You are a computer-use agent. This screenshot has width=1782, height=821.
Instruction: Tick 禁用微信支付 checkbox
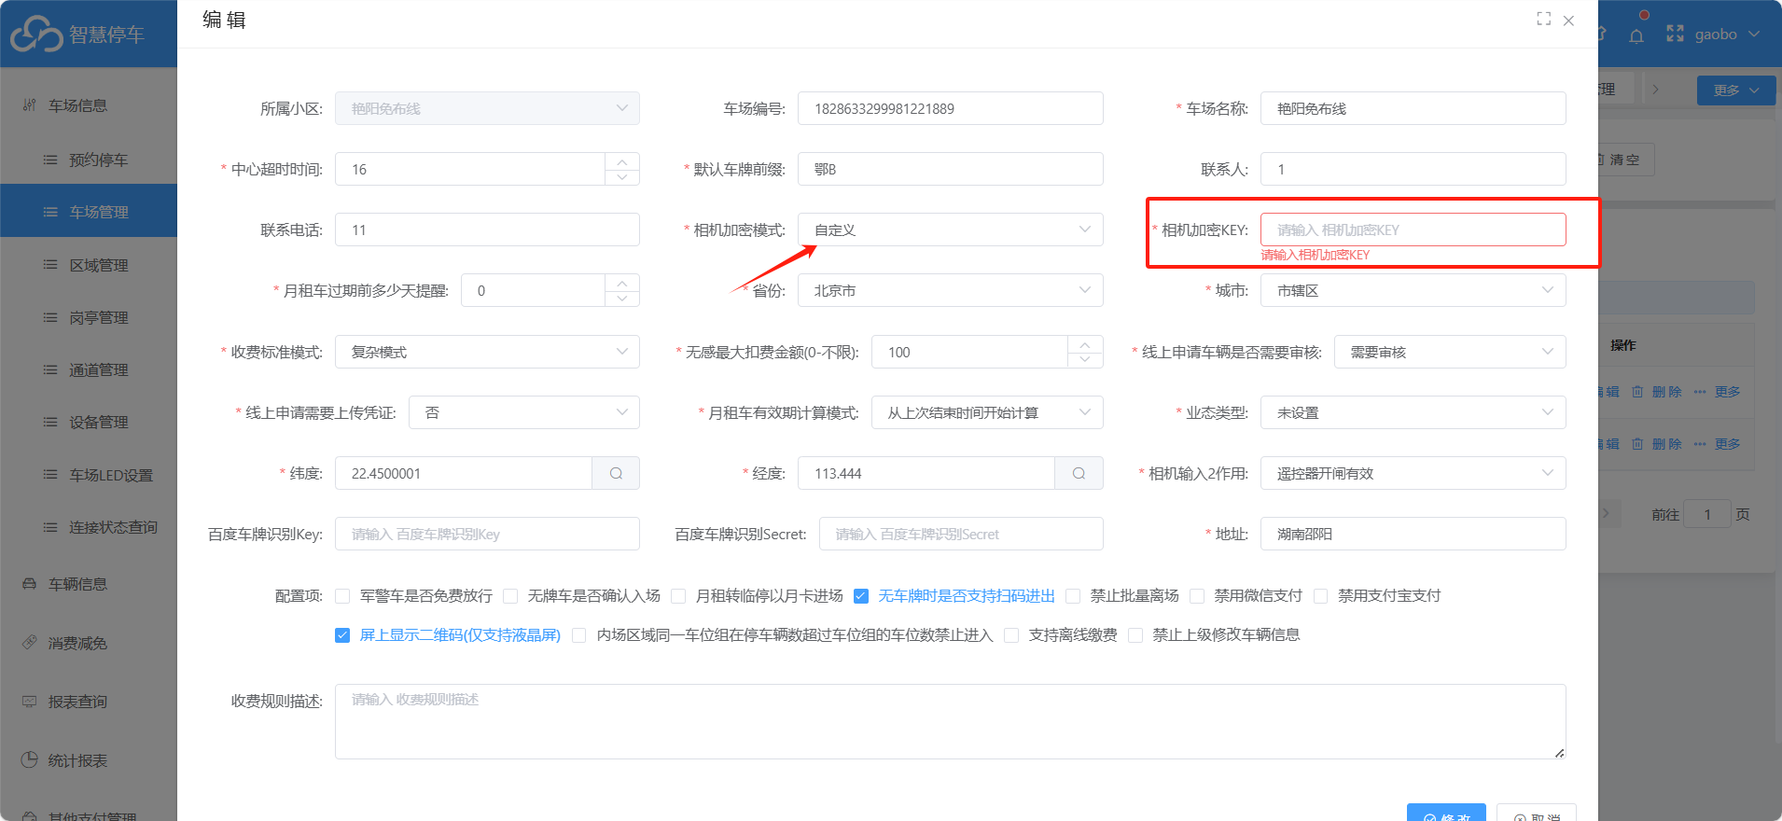pos(1197,596)
